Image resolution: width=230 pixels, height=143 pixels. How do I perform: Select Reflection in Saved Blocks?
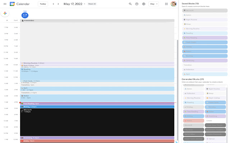205,70
